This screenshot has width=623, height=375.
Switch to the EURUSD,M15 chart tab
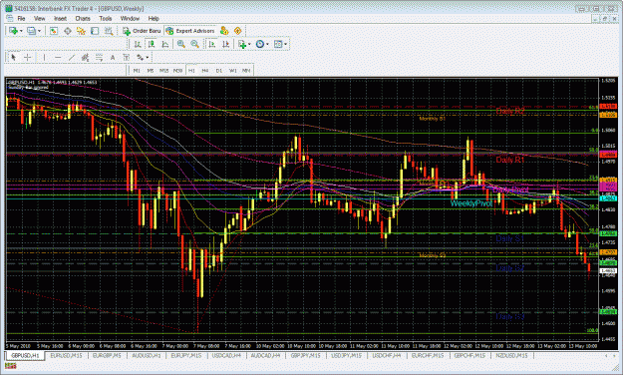pyautogui.click(x=66, y=355)
